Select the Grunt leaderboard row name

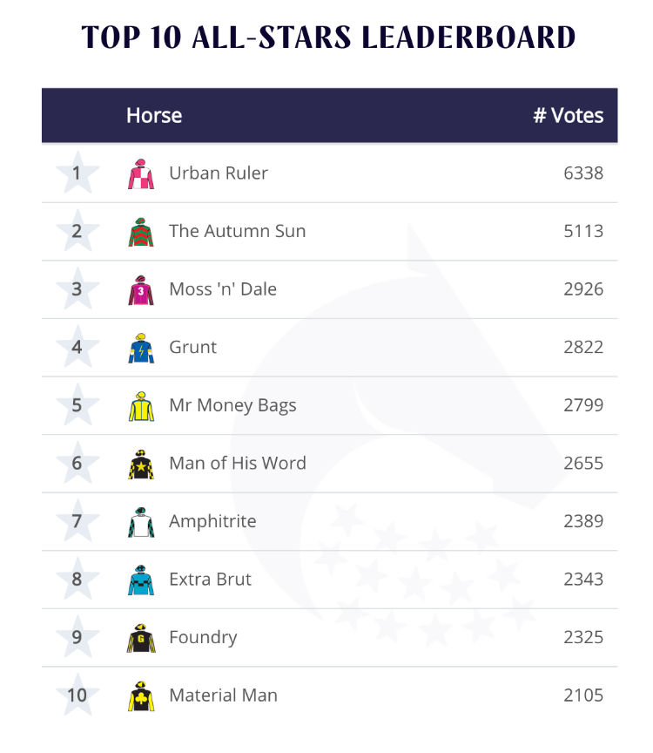[x=193, y=347]
